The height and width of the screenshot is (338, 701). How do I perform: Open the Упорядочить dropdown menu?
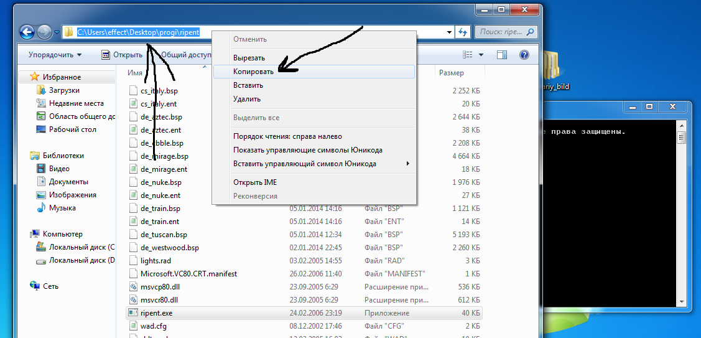(55, 55)
